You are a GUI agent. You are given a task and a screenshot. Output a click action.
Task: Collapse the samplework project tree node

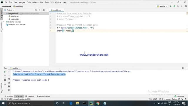[x=4, y=14]
